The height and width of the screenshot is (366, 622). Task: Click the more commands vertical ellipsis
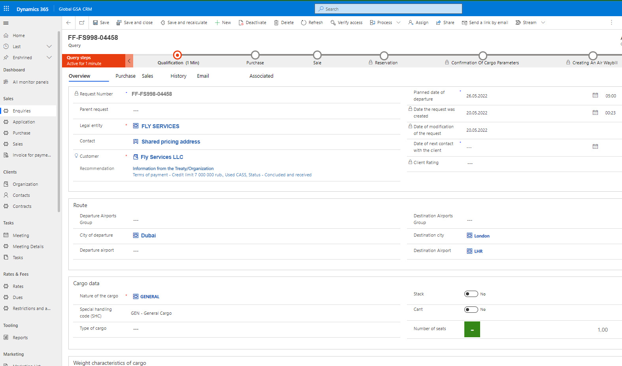(611, 22)
